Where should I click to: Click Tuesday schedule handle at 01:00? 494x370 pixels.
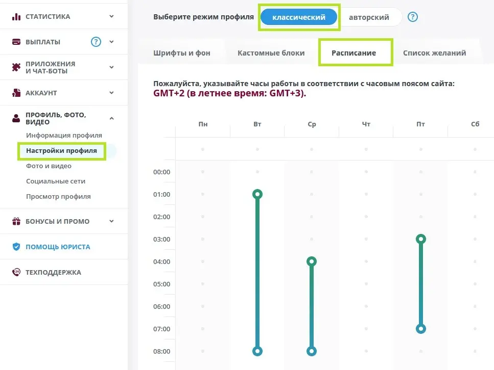click(x=257, y=194)
